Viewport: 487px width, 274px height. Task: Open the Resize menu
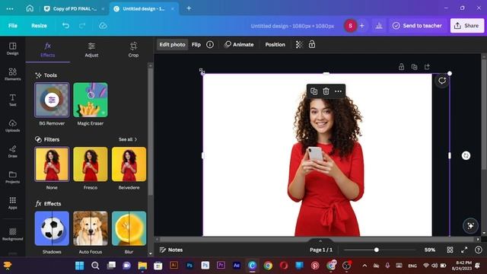(39, 26)
